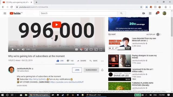Share the video
This screenshot has height=97, width=173.
coord(82,61)
